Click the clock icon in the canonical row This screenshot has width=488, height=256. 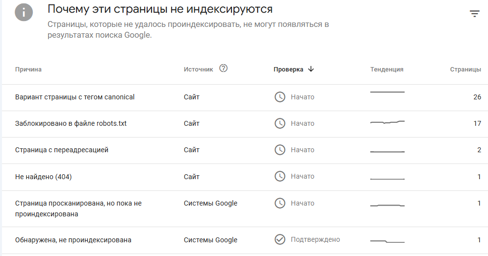pos(280,97)
